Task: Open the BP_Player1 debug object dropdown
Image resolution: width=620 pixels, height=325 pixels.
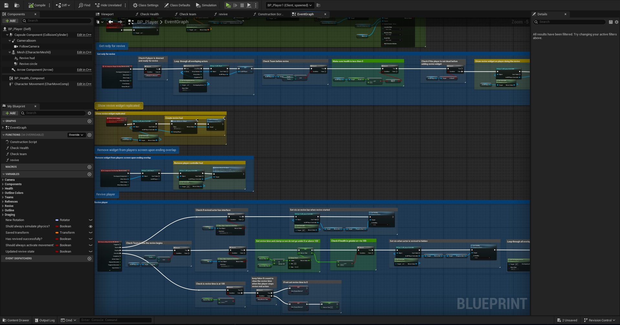Action: [289, 5]
